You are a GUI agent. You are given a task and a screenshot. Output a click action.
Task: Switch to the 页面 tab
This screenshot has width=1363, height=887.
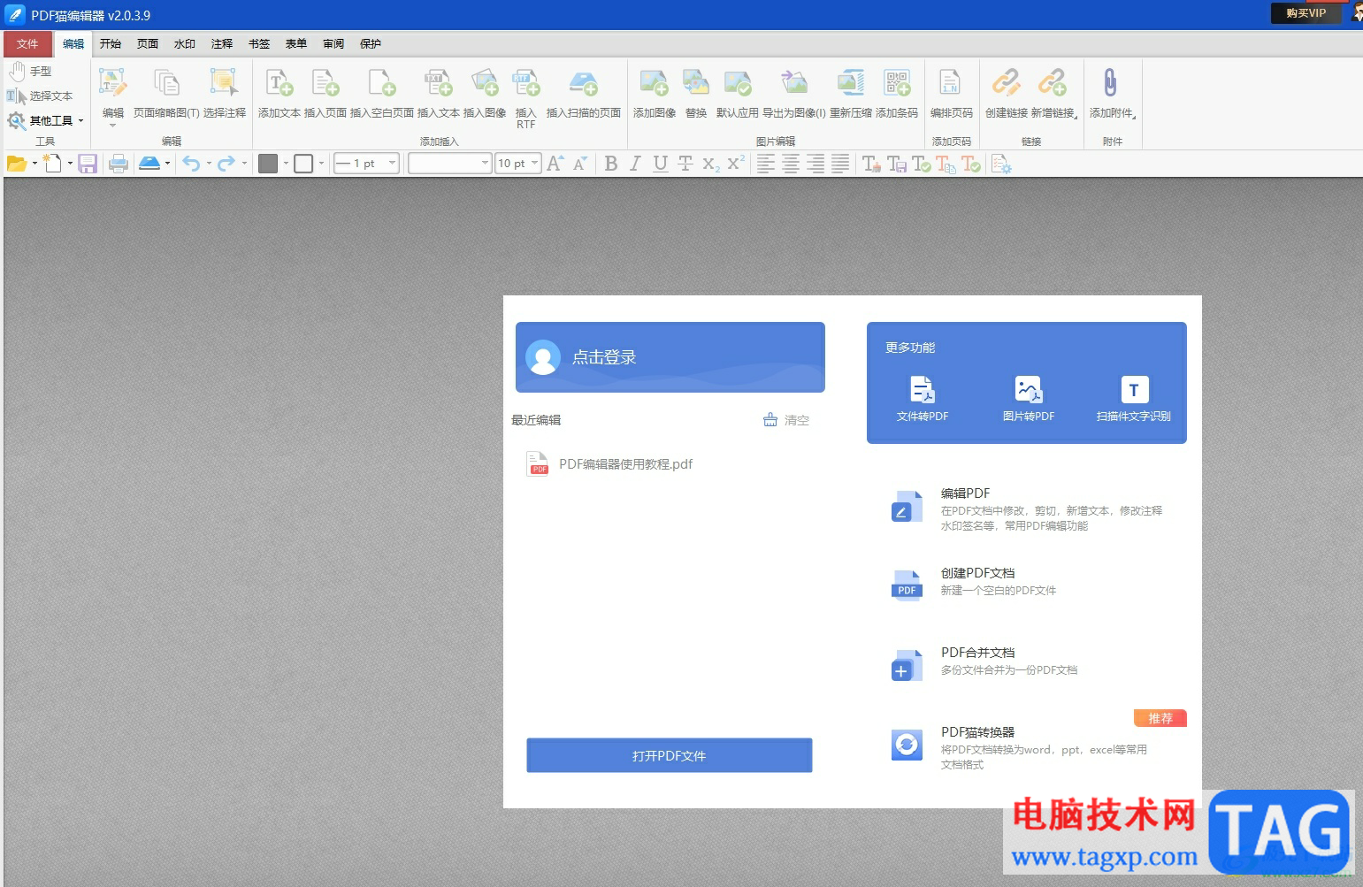pyautogui.click(x=148, y=43)
